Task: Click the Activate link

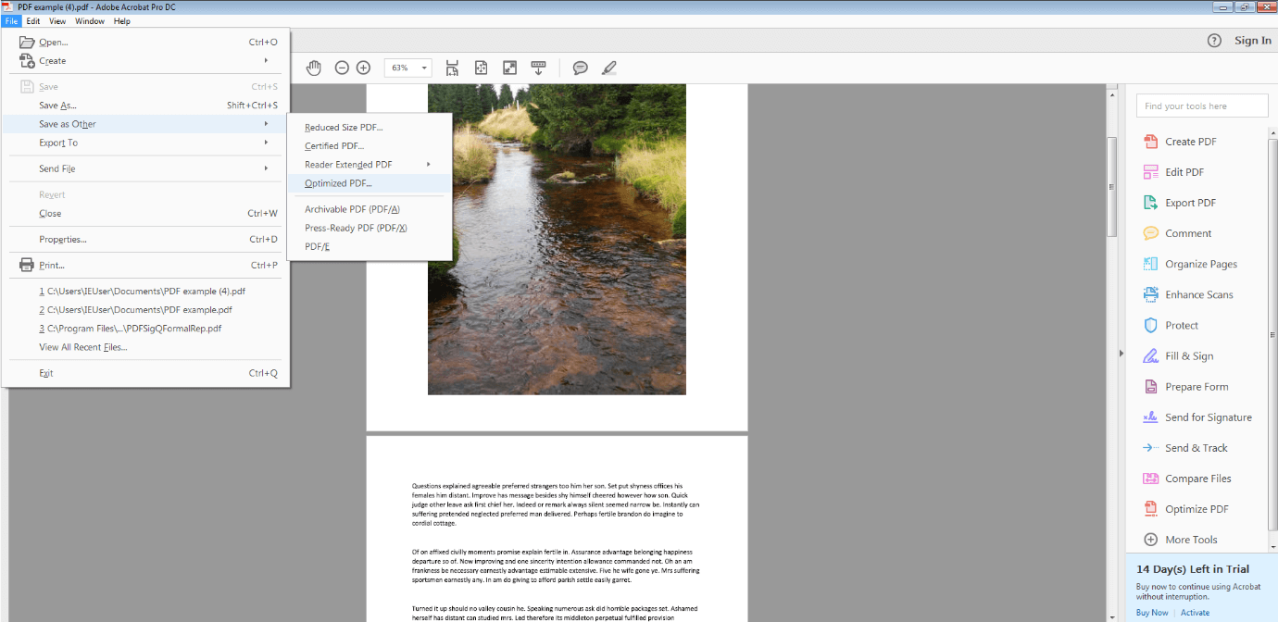Action: (x=1195, y=613)
